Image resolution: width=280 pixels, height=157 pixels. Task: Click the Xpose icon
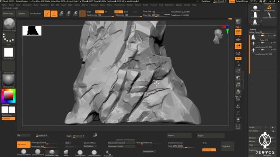pos(238,127)
